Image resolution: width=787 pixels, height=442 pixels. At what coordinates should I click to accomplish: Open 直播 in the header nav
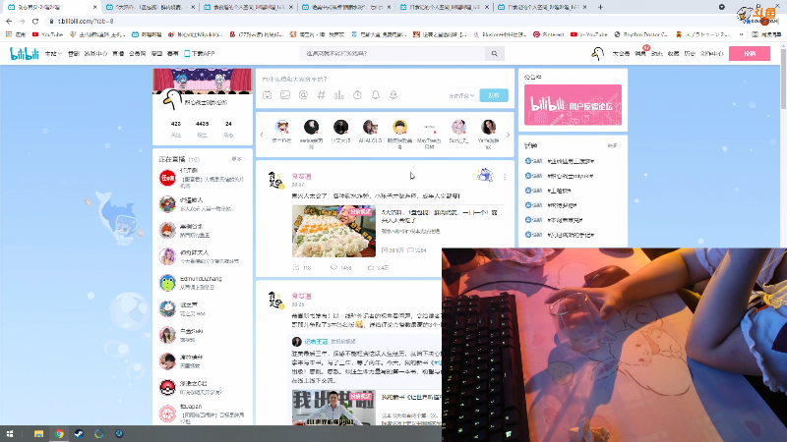point(118,54)
